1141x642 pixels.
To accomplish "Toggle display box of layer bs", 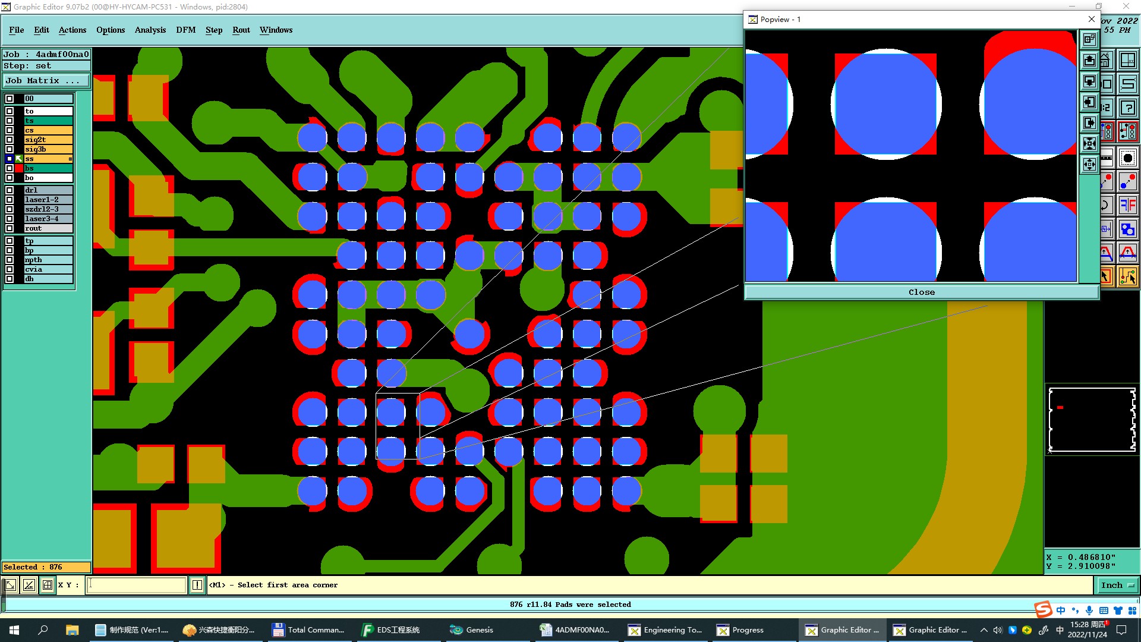I will pos(10,168).
